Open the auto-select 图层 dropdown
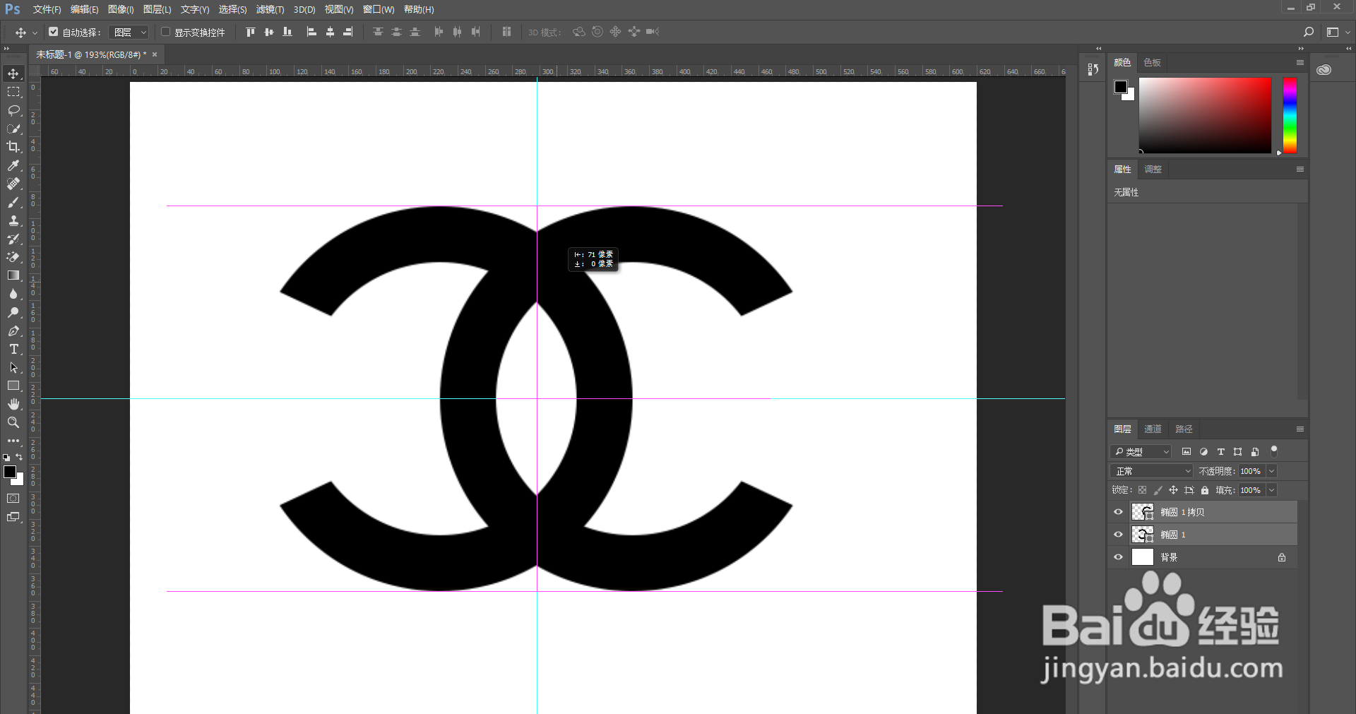The image size is (1356, 714). point(129,32)
